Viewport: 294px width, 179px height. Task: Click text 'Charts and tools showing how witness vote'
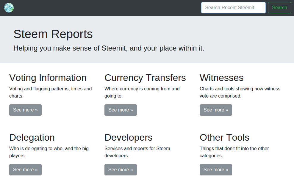pos(240,92)
